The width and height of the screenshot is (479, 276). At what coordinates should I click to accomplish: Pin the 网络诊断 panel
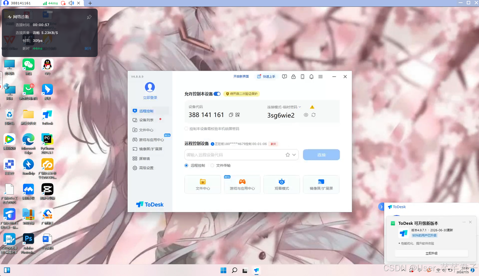pyautogui.click(x=89, y=17)
